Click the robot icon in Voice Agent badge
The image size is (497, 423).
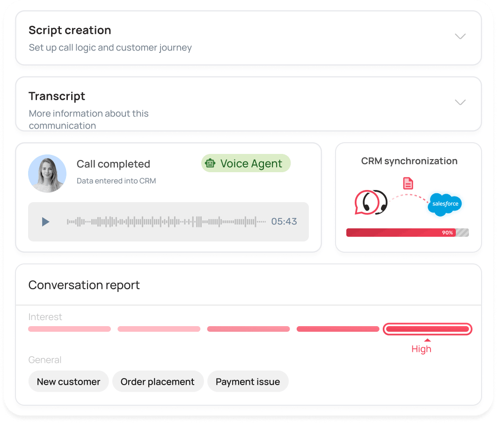pyautogui.click(x=210, y=163)
